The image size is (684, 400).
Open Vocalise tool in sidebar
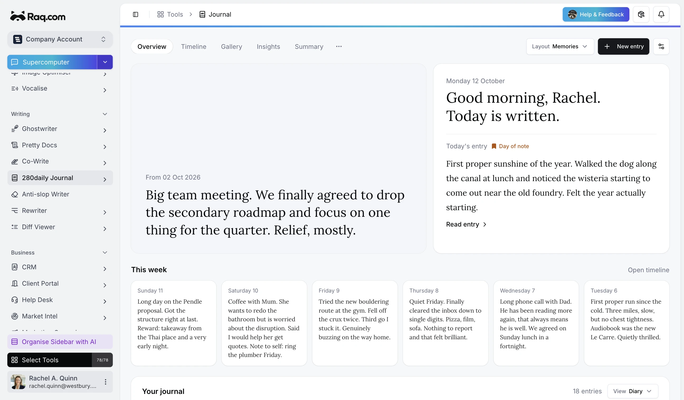coord(60,88)
